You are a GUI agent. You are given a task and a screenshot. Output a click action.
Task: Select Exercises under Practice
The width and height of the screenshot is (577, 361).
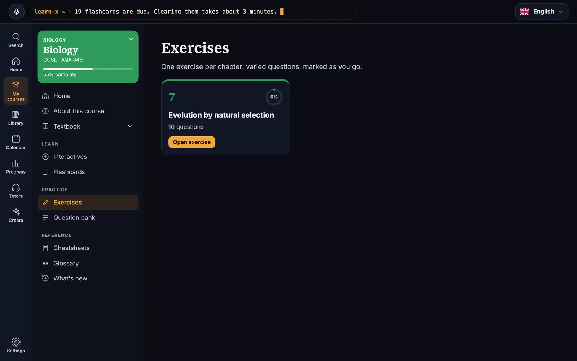(88, 203)
